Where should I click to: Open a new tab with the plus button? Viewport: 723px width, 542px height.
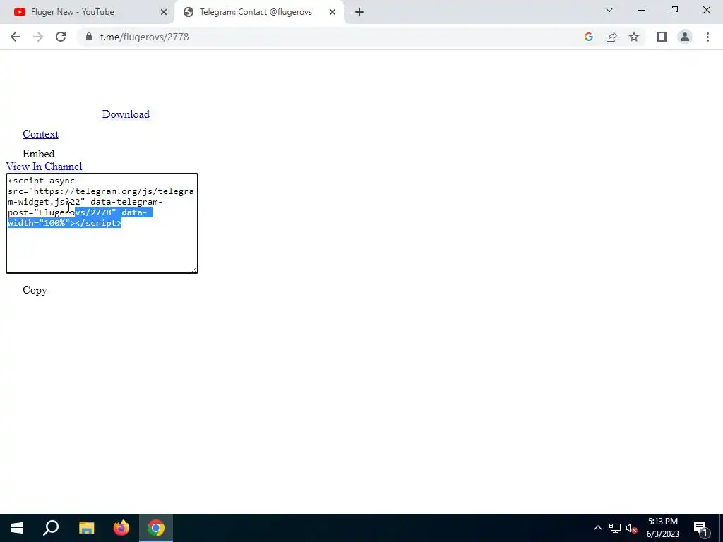pos(359,13)
